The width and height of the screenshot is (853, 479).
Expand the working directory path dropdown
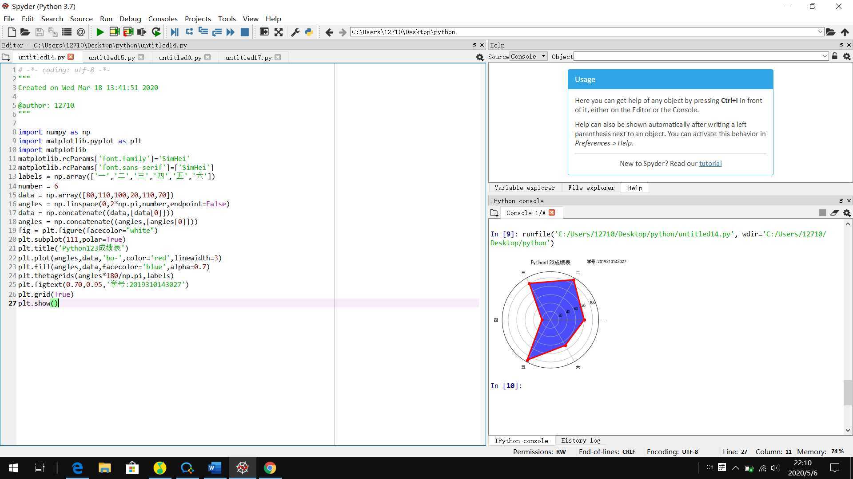pyautogui.click(x=820, y=32)
